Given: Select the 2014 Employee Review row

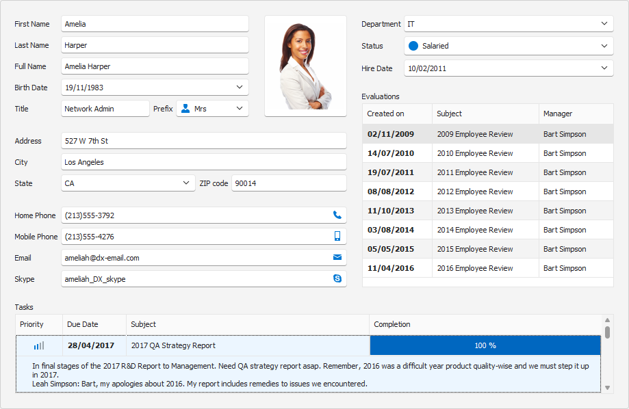Looking at the screenshot, I should (x=488, y=230).
